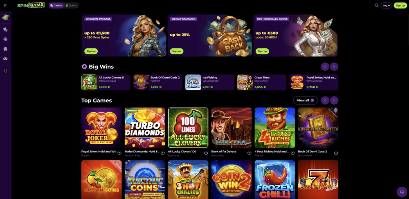Open the support headset sidebar icon
This screenshot has width=409, height=199.
5,71
